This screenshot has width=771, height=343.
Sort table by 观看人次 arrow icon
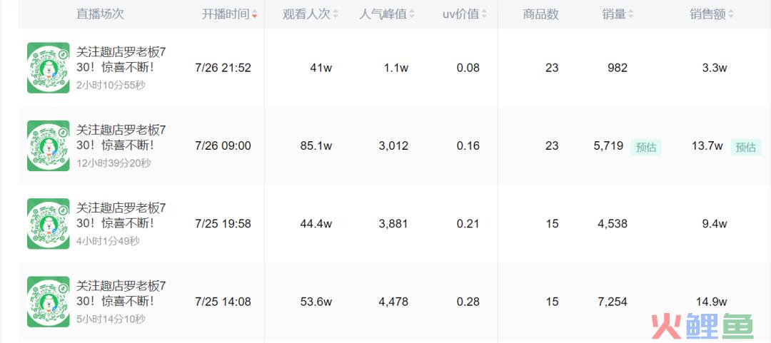[336, 14]
